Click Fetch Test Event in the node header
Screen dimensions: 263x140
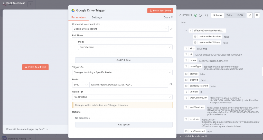[x=160, y=10]
